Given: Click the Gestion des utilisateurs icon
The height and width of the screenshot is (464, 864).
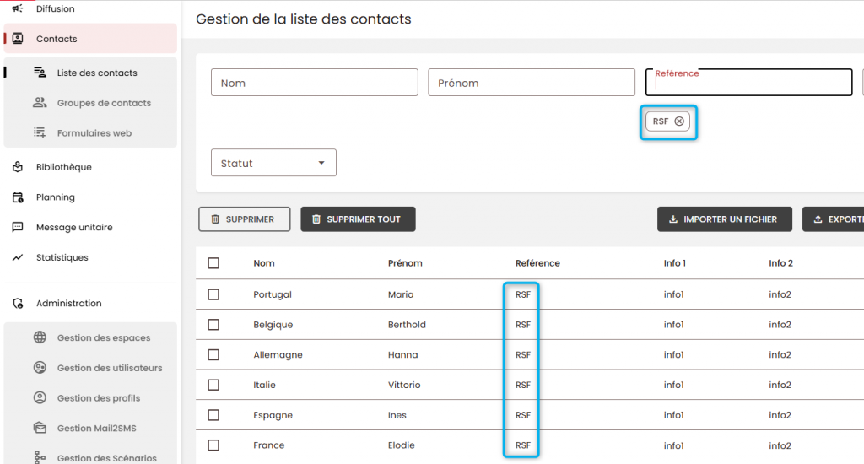Looking at the screenshot, I should point(40,368).
